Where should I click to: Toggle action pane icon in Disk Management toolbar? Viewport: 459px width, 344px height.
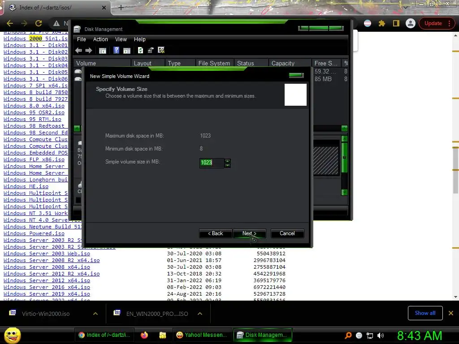tap(127, 50)
